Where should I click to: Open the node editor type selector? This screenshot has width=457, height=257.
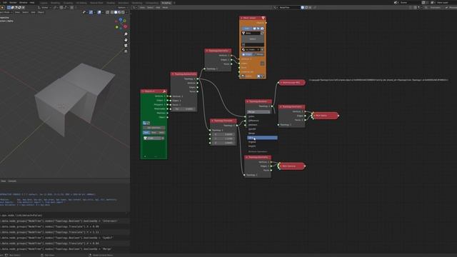click(135, 8)
